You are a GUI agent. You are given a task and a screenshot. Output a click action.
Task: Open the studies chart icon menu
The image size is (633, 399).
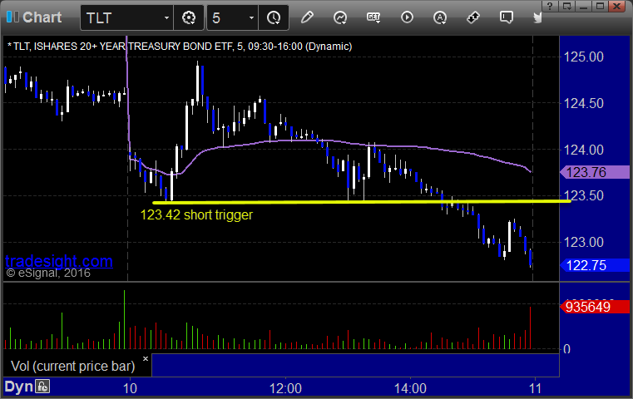point(340,17)
